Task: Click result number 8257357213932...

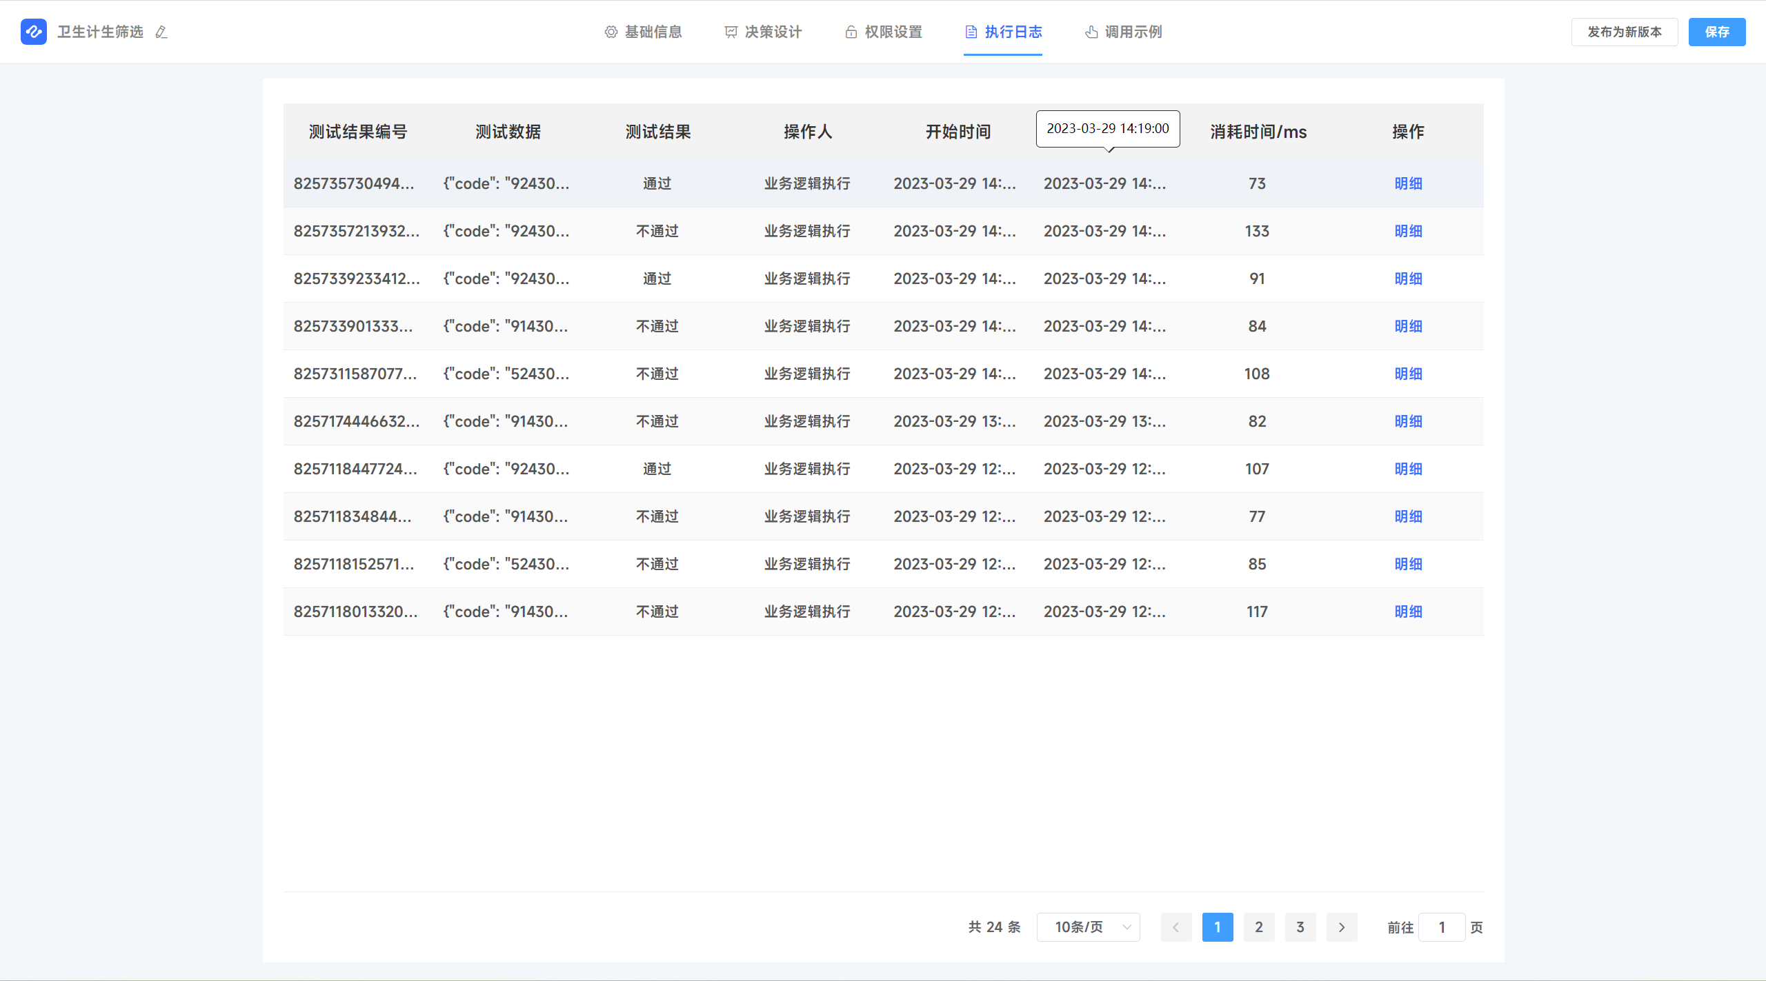Action: [357, 231]
